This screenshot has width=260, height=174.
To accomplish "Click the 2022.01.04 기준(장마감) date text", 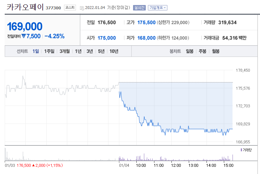I will coord(107,8).
